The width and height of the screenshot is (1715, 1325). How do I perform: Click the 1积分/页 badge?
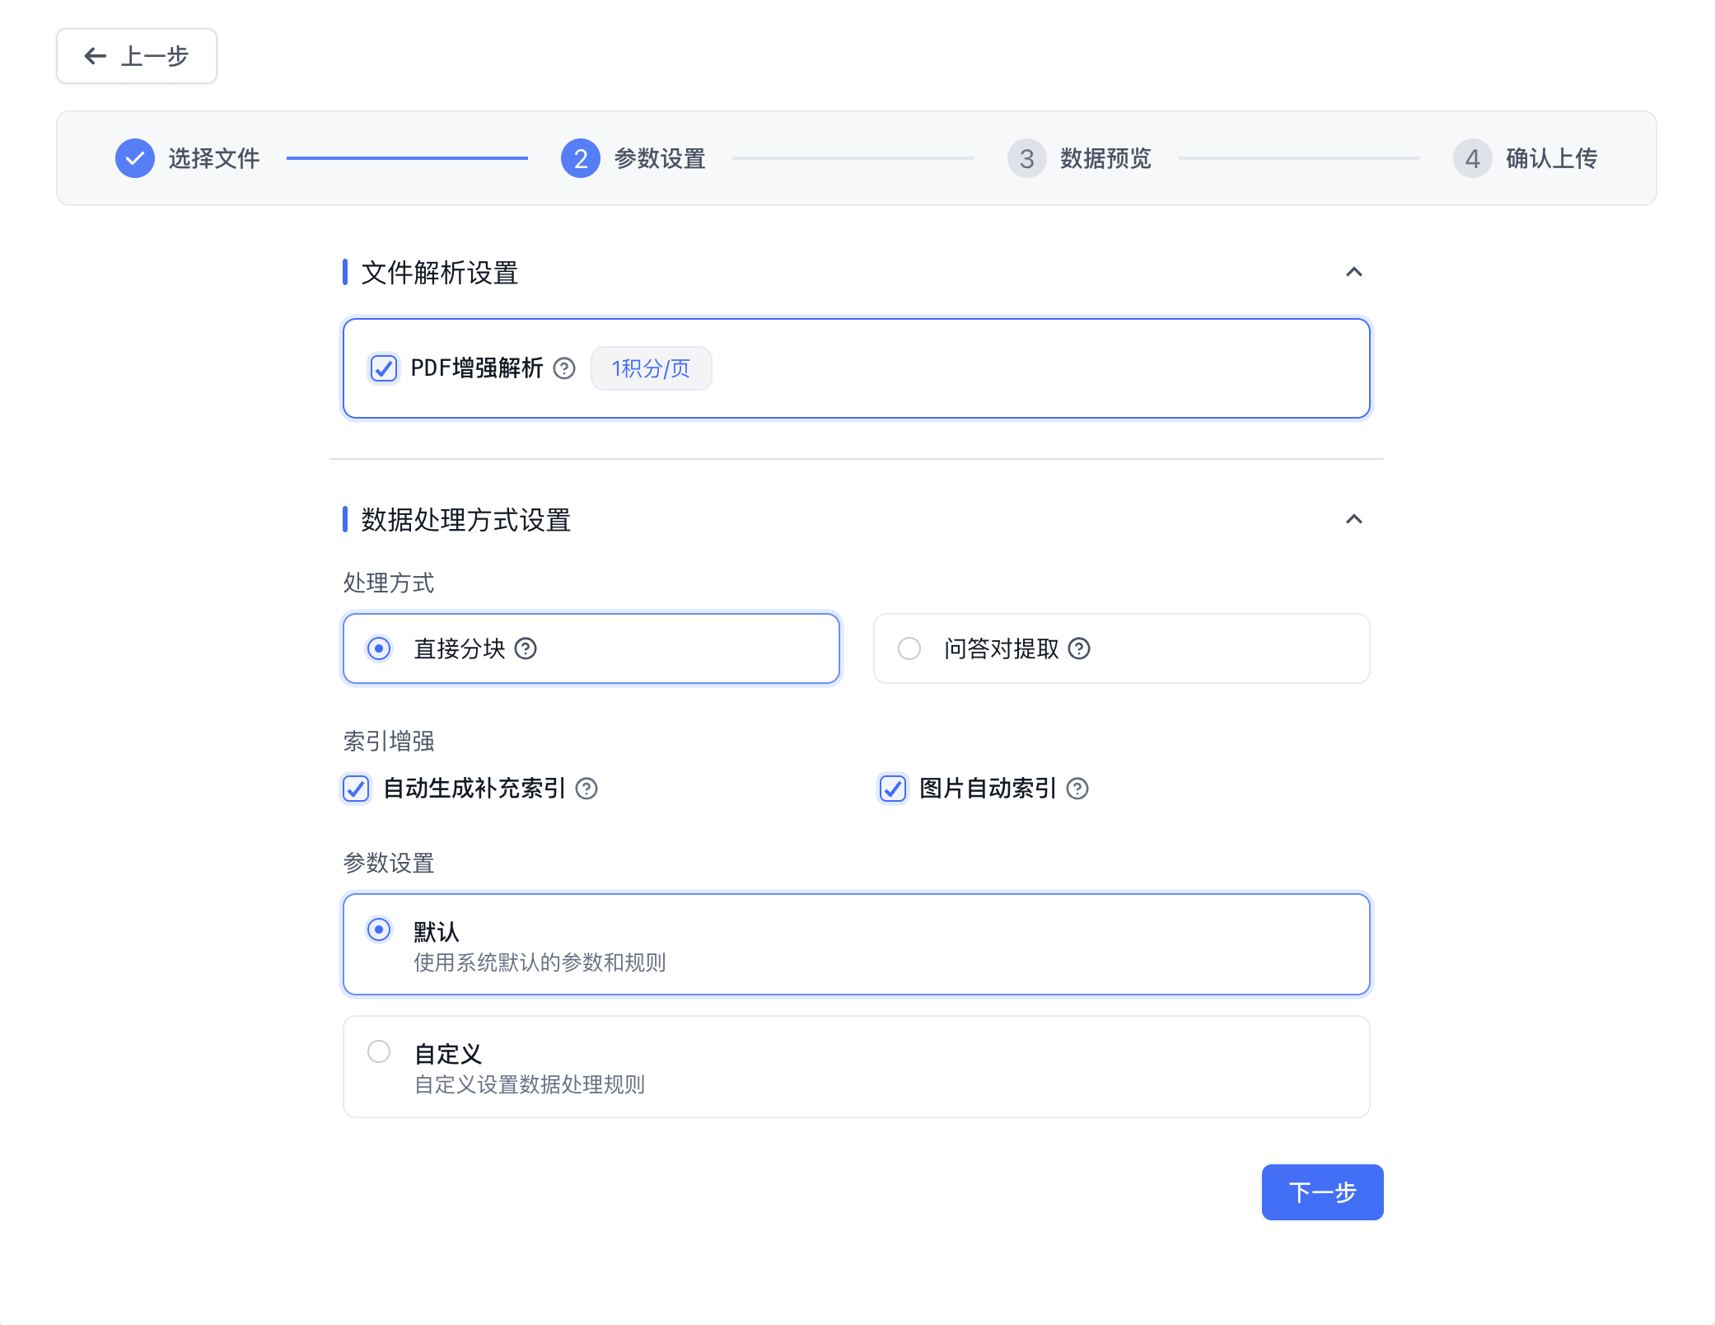coord(651,368)
